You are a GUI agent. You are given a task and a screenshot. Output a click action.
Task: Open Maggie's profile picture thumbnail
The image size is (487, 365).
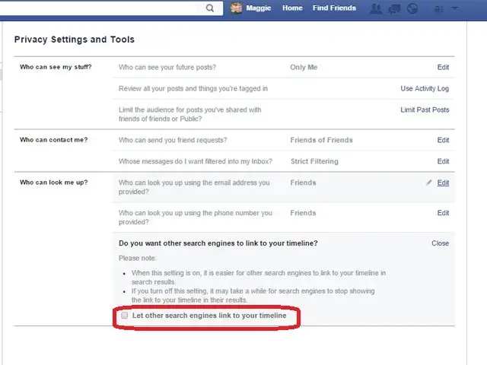click(237, 8)
